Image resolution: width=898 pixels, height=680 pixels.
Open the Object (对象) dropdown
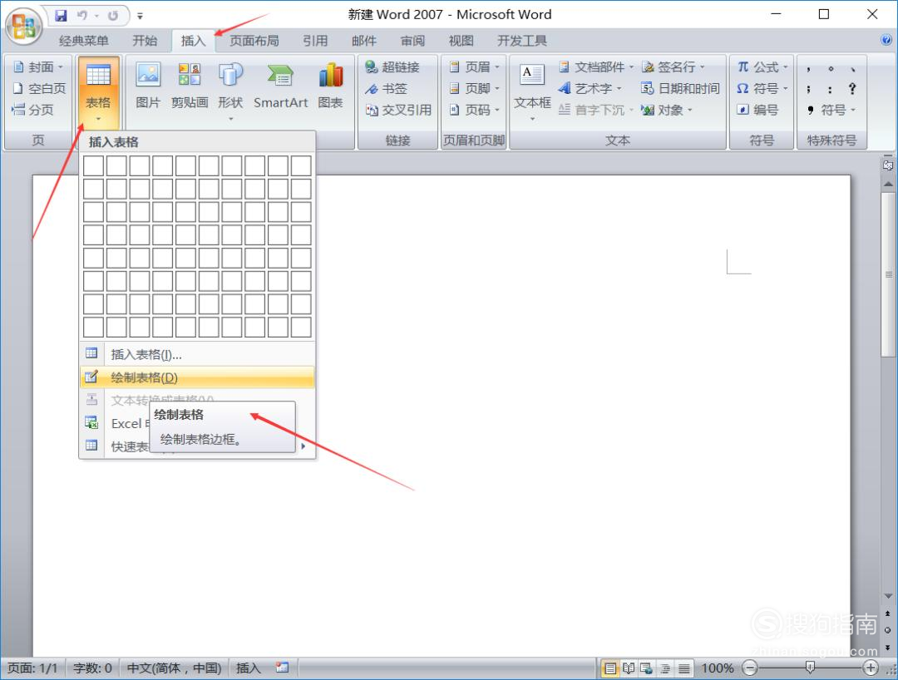(667, 110)
